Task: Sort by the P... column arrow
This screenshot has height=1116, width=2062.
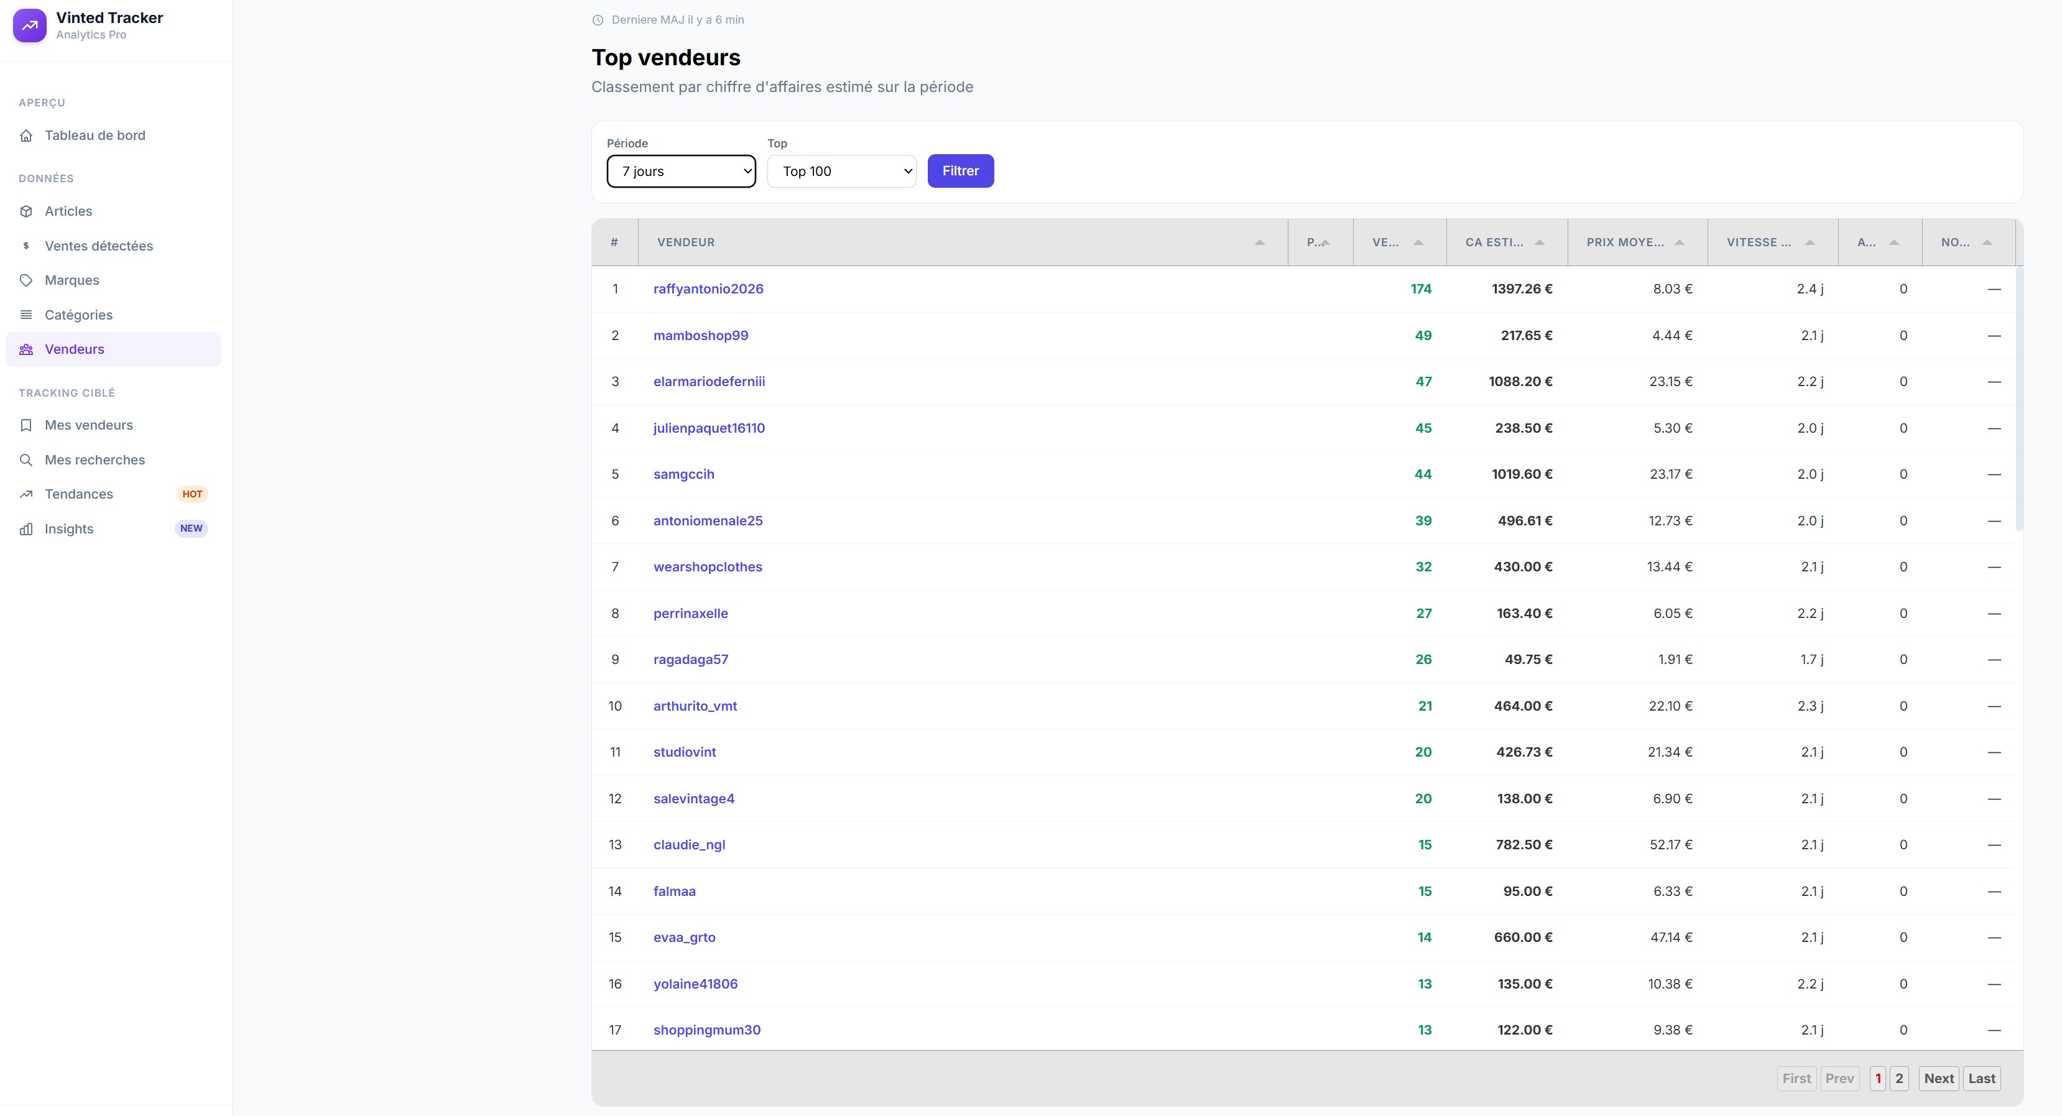Action: tap(1325, 242)
